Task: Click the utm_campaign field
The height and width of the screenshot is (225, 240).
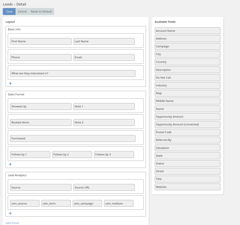Action: click(x=87, y=203)
